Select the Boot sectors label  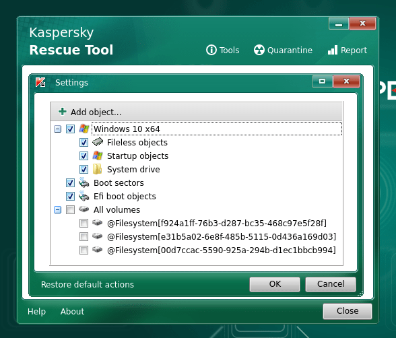[119, 182]
